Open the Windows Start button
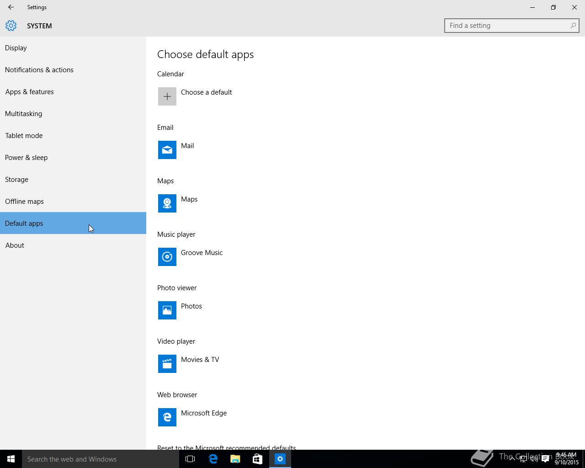This screenshot has height=468, width=585. (11, 459)
